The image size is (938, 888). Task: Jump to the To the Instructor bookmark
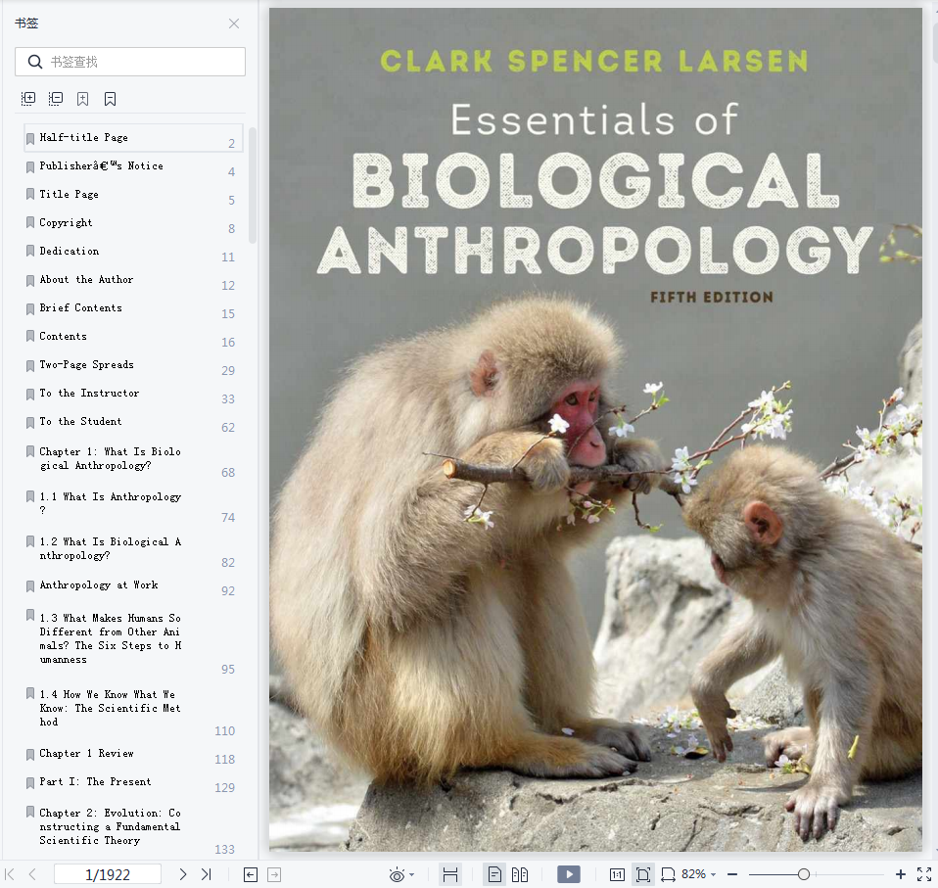click(133, 394)
